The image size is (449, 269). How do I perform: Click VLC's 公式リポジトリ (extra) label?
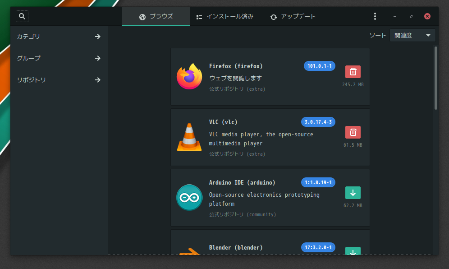[x=237, y=154]
